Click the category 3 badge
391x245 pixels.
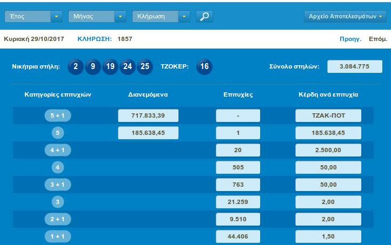pyautogui.click(x=58, y=202)
